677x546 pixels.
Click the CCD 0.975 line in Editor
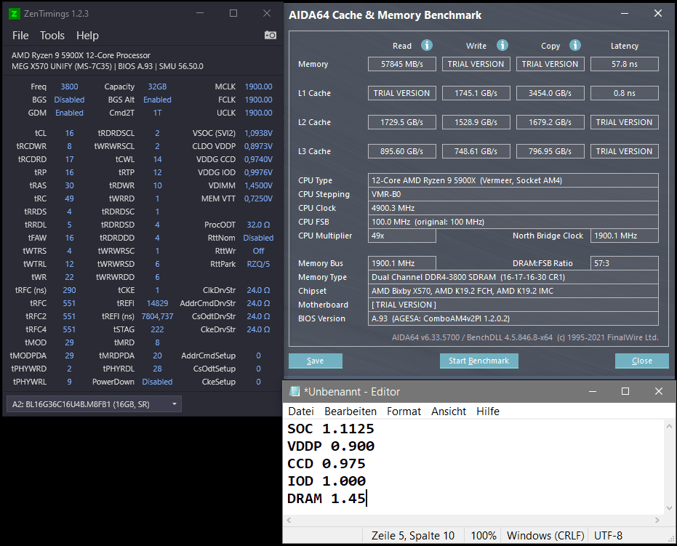point(326,464)
